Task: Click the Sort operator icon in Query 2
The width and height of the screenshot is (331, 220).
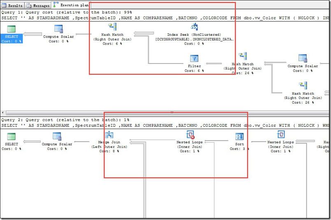Action: tap(239, 136)
